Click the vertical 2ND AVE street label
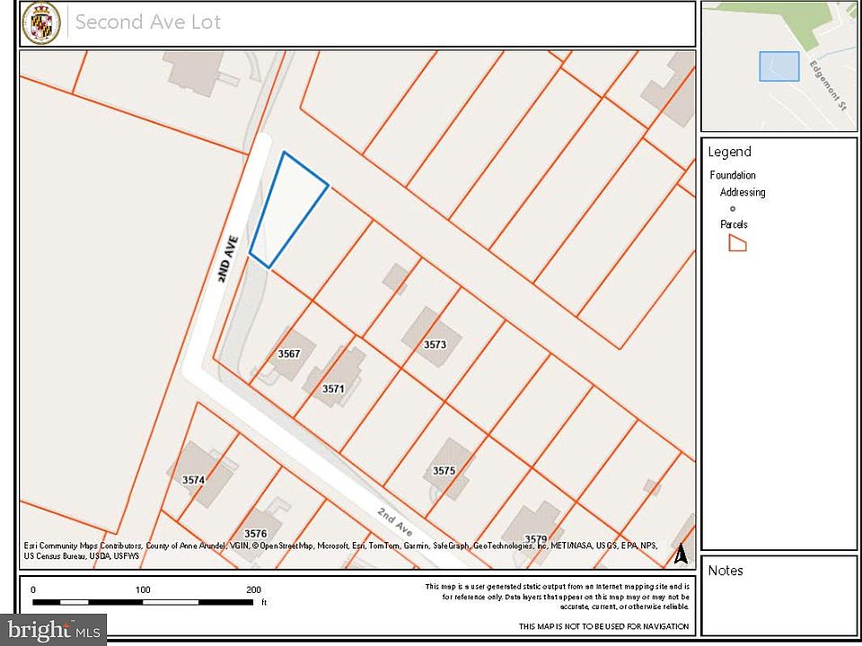The width and height of the screenshot is (862, 646). 228,259
